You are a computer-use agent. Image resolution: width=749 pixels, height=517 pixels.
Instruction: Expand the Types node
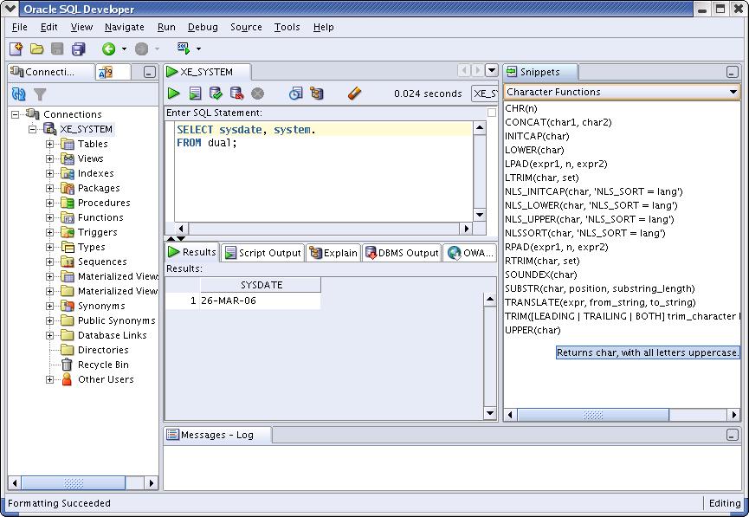tap(49, 247)
